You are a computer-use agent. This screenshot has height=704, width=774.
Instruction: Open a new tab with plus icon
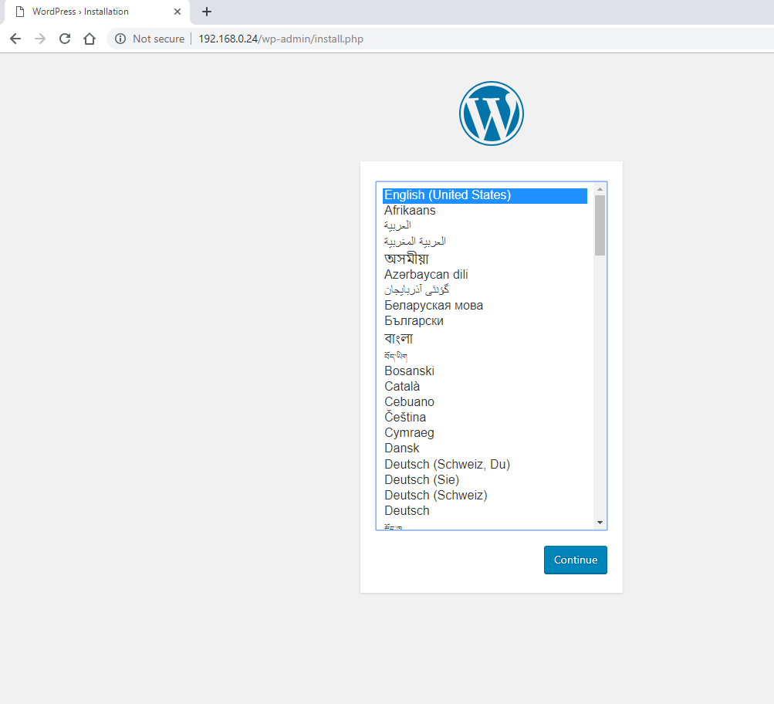207,12
